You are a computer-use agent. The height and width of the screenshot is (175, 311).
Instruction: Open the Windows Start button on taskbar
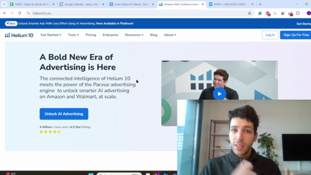[x=91, y=174]
